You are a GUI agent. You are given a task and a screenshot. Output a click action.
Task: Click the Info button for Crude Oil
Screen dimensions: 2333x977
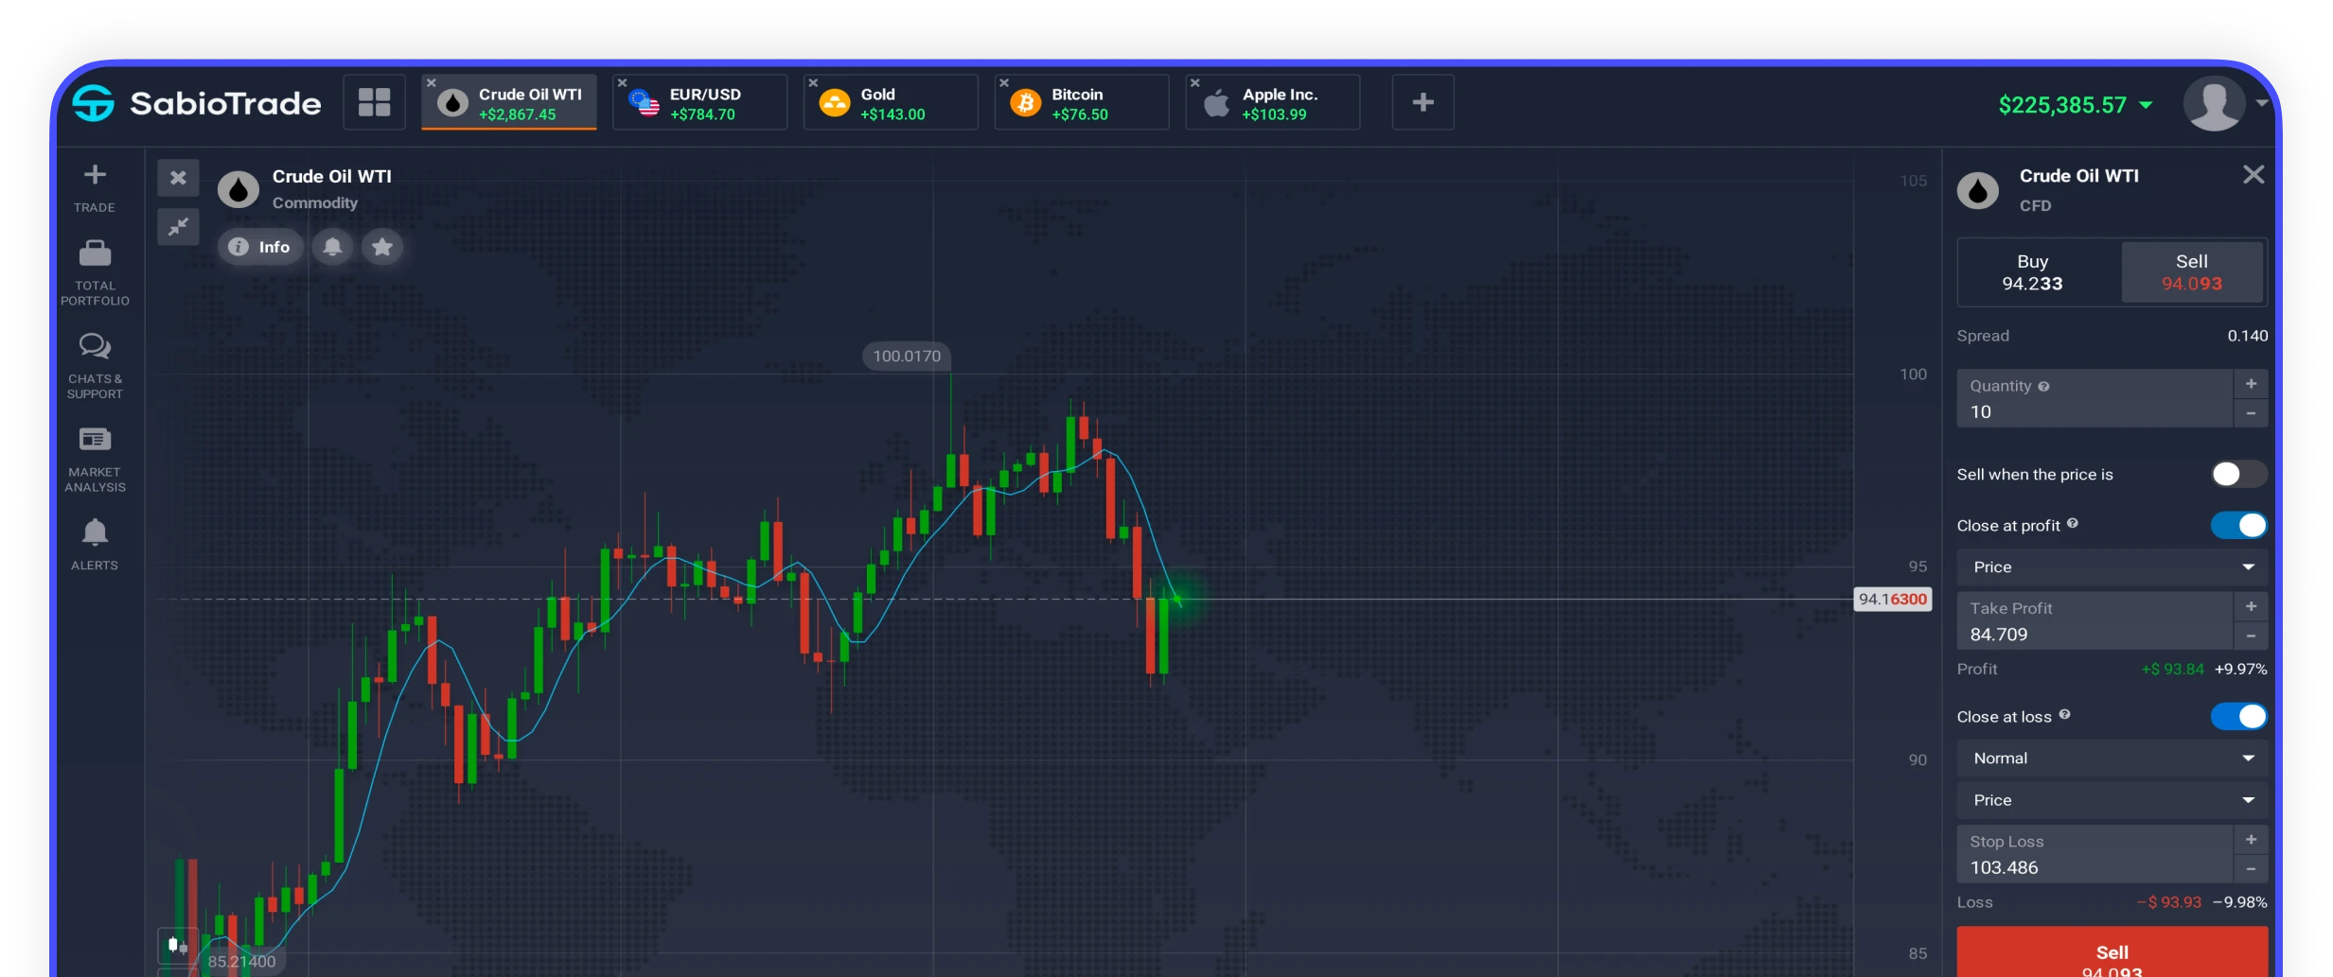pos(260,247)
